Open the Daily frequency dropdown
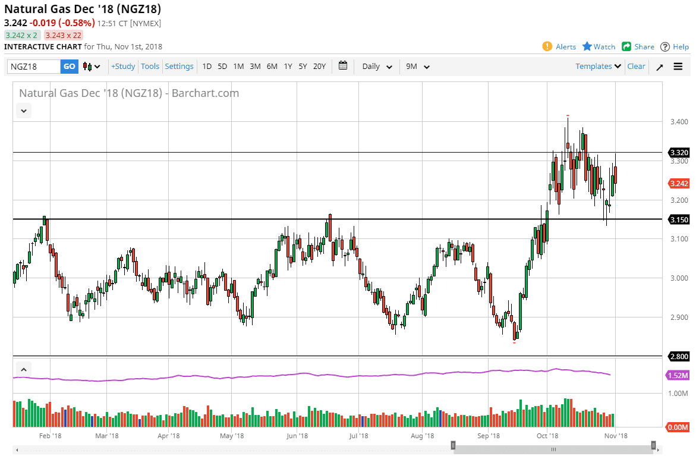 point(377,67)
